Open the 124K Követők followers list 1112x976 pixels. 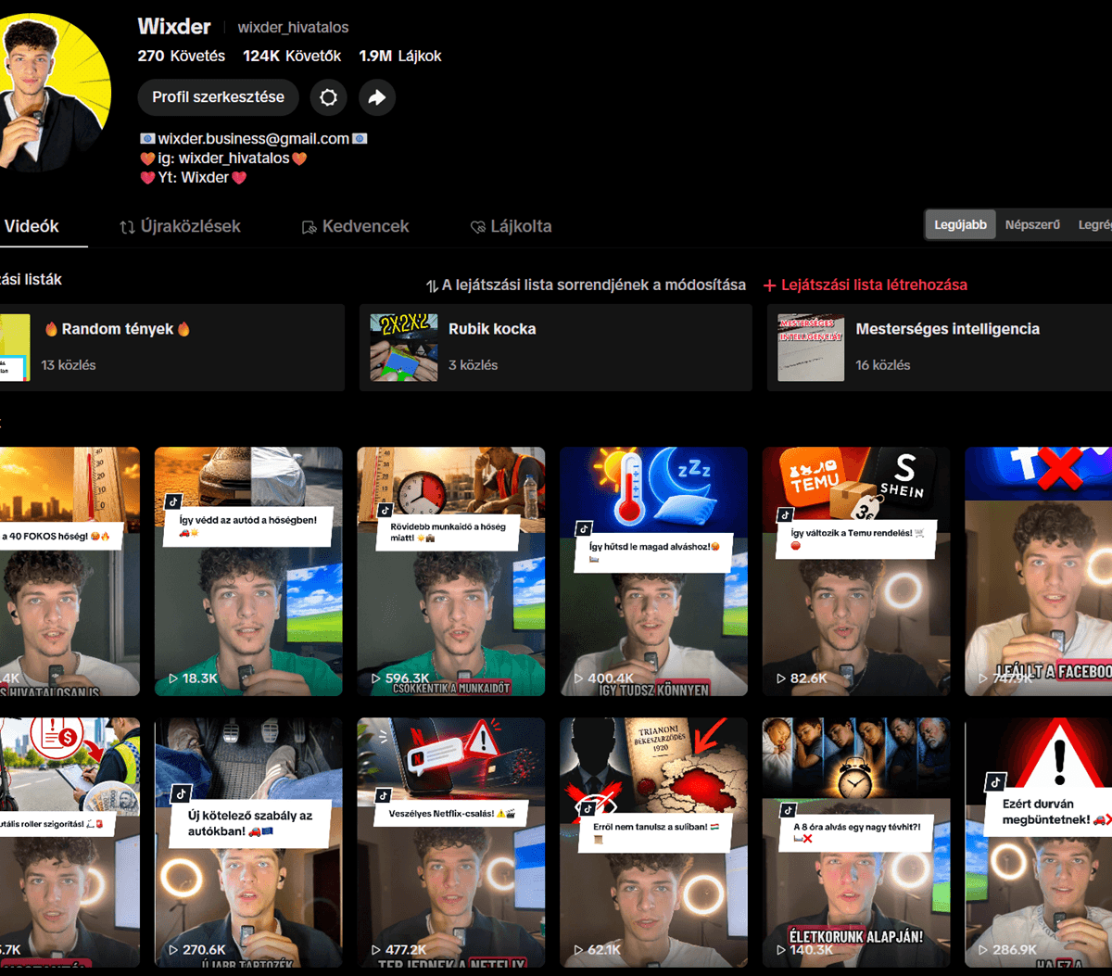click(292, 56)
